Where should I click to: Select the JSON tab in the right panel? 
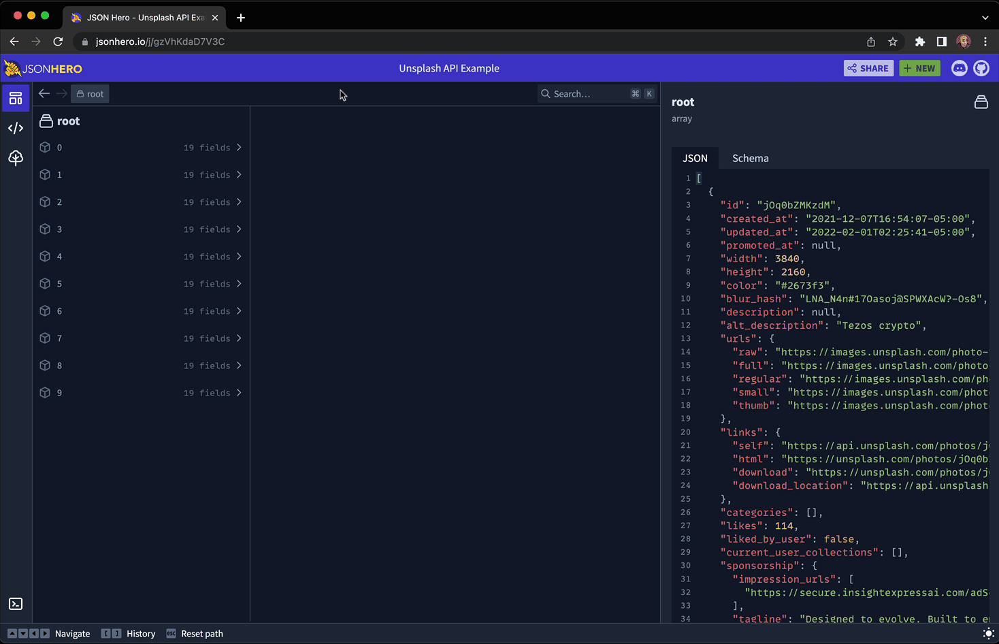695,158
